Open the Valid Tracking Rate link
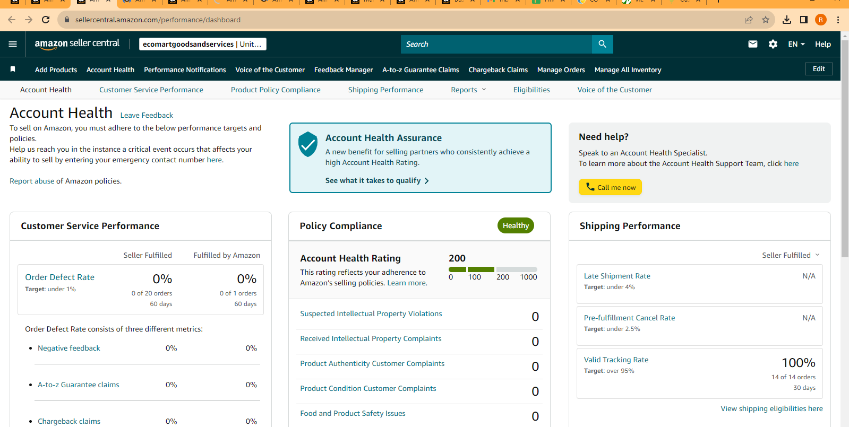 point(616,360)
